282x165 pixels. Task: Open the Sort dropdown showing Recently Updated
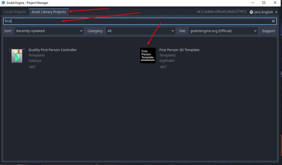[49, 31]
